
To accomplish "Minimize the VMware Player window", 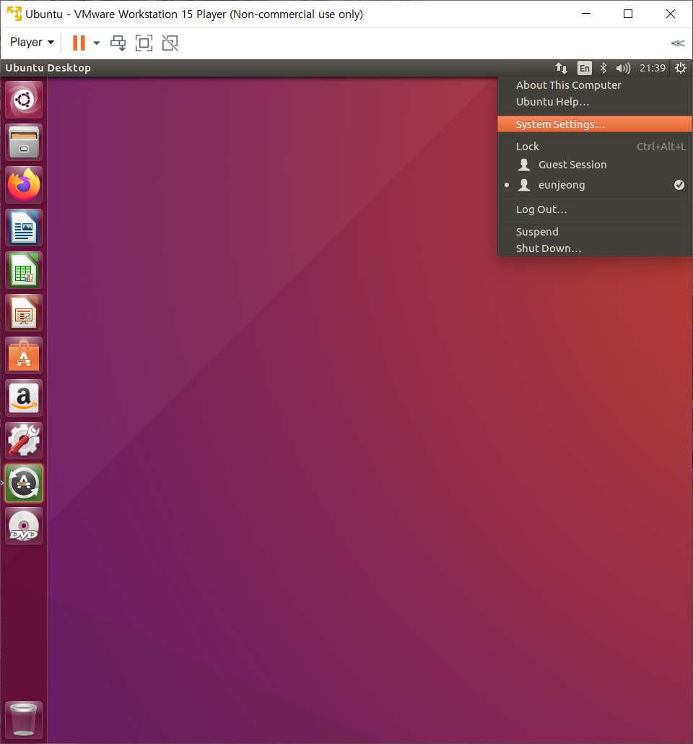I will 586,14.
